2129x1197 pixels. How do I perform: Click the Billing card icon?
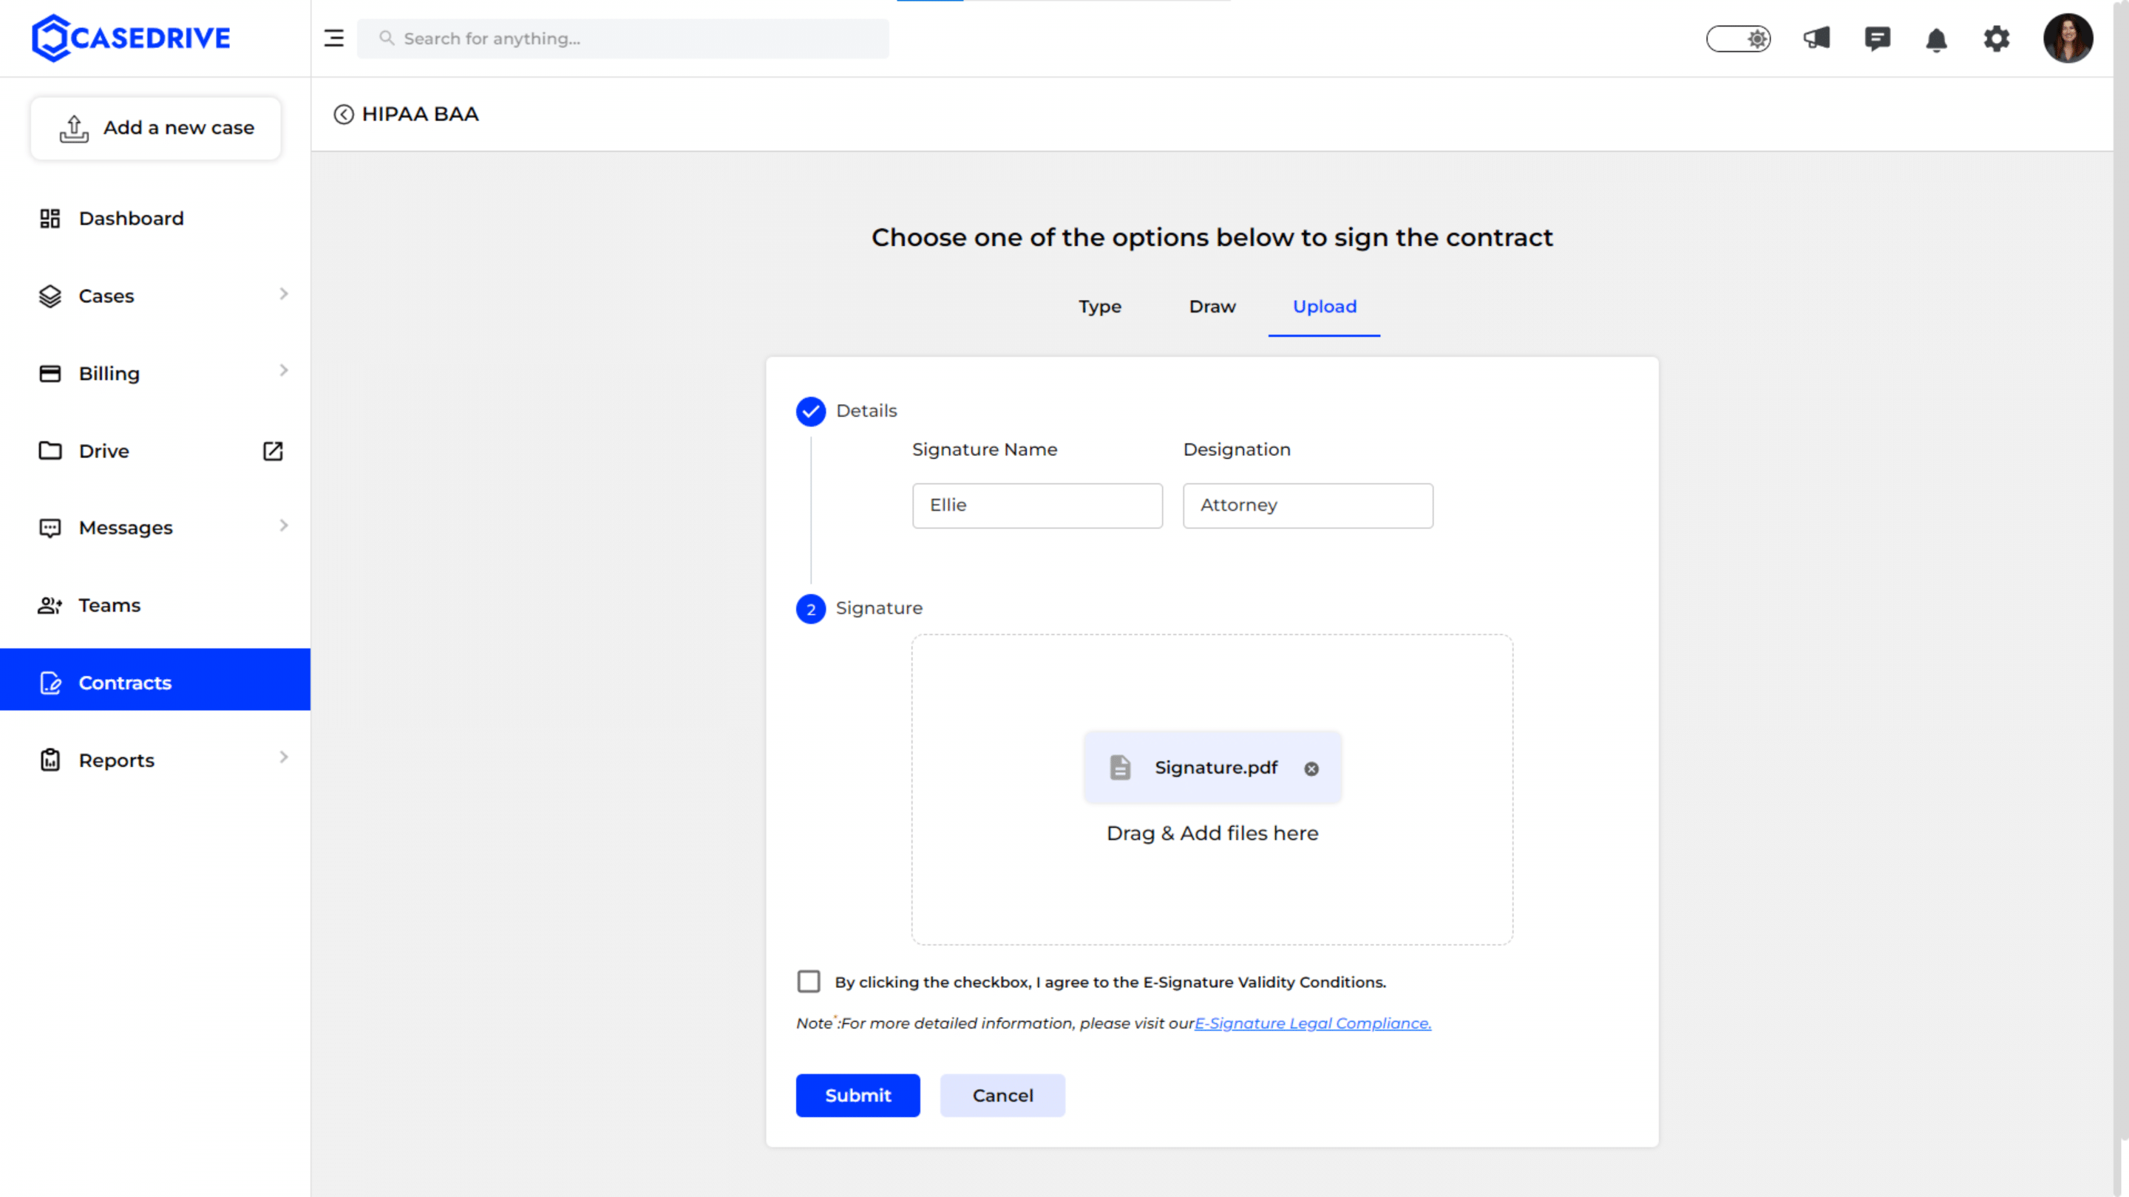tap(50, 373)
